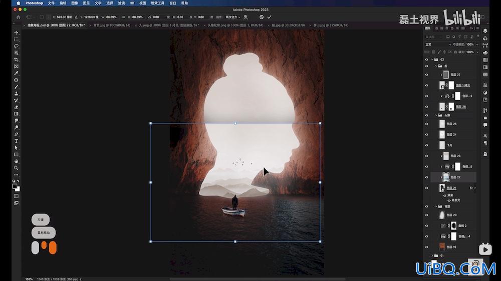This screenshot has width=501, height=281.
Task: Select the Zoom tool
Action: click(17, 168)
